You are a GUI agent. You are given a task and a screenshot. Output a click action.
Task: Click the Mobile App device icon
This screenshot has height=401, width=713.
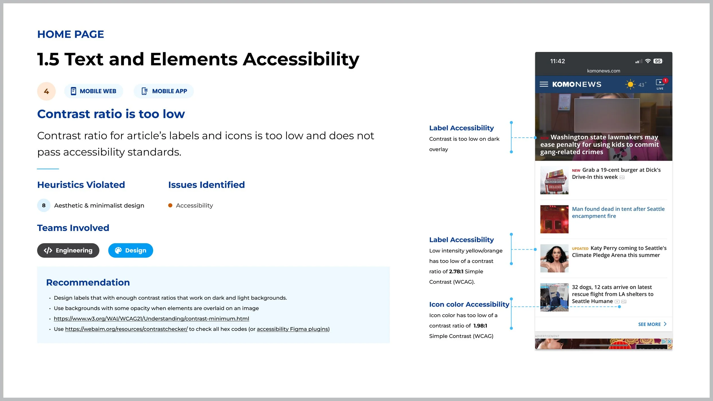click(x=144, y=91)
